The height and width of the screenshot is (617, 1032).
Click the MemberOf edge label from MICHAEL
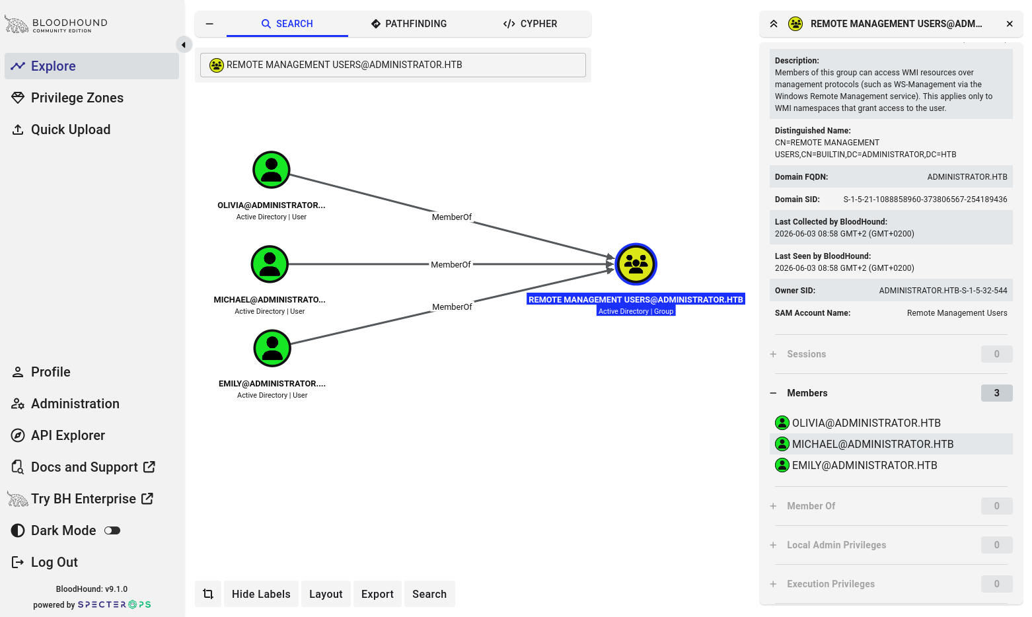pyautogui.click(x=451, y=265)
